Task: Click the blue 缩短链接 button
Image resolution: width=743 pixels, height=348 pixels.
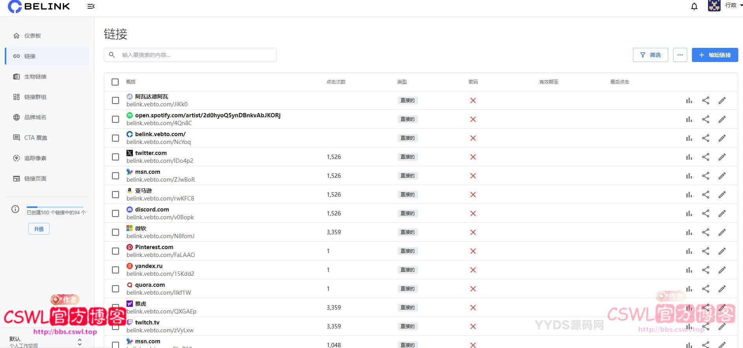Action: pos(715,55)
